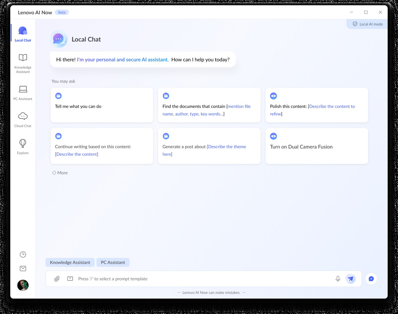Image resolution: width=398 pixels, height=314 pixels.
Task: Select 'Polish this content' suggestion card
Action: pyautogui.click(x=317, y=105)
